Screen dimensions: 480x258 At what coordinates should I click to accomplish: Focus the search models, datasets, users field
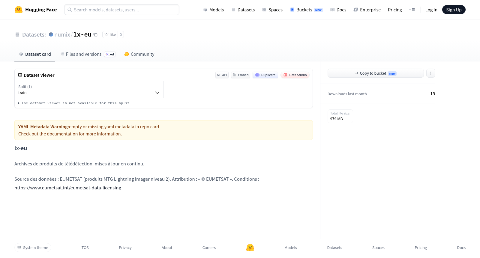(122, 10)
